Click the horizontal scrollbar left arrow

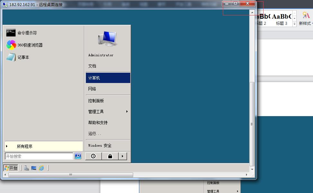5,175
